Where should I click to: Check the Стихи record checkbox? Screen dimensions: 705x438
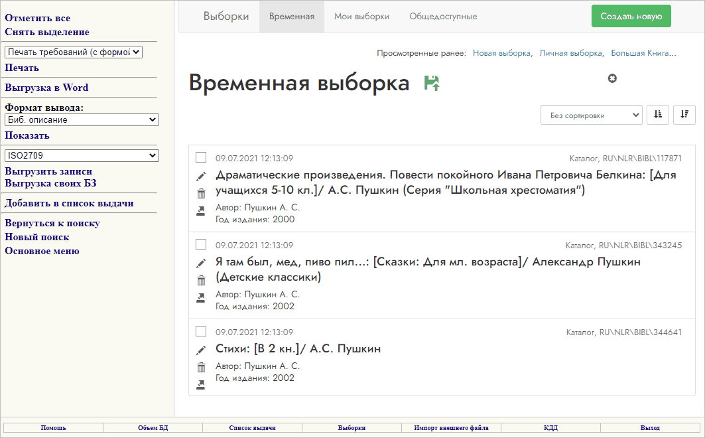coord(201,331)
